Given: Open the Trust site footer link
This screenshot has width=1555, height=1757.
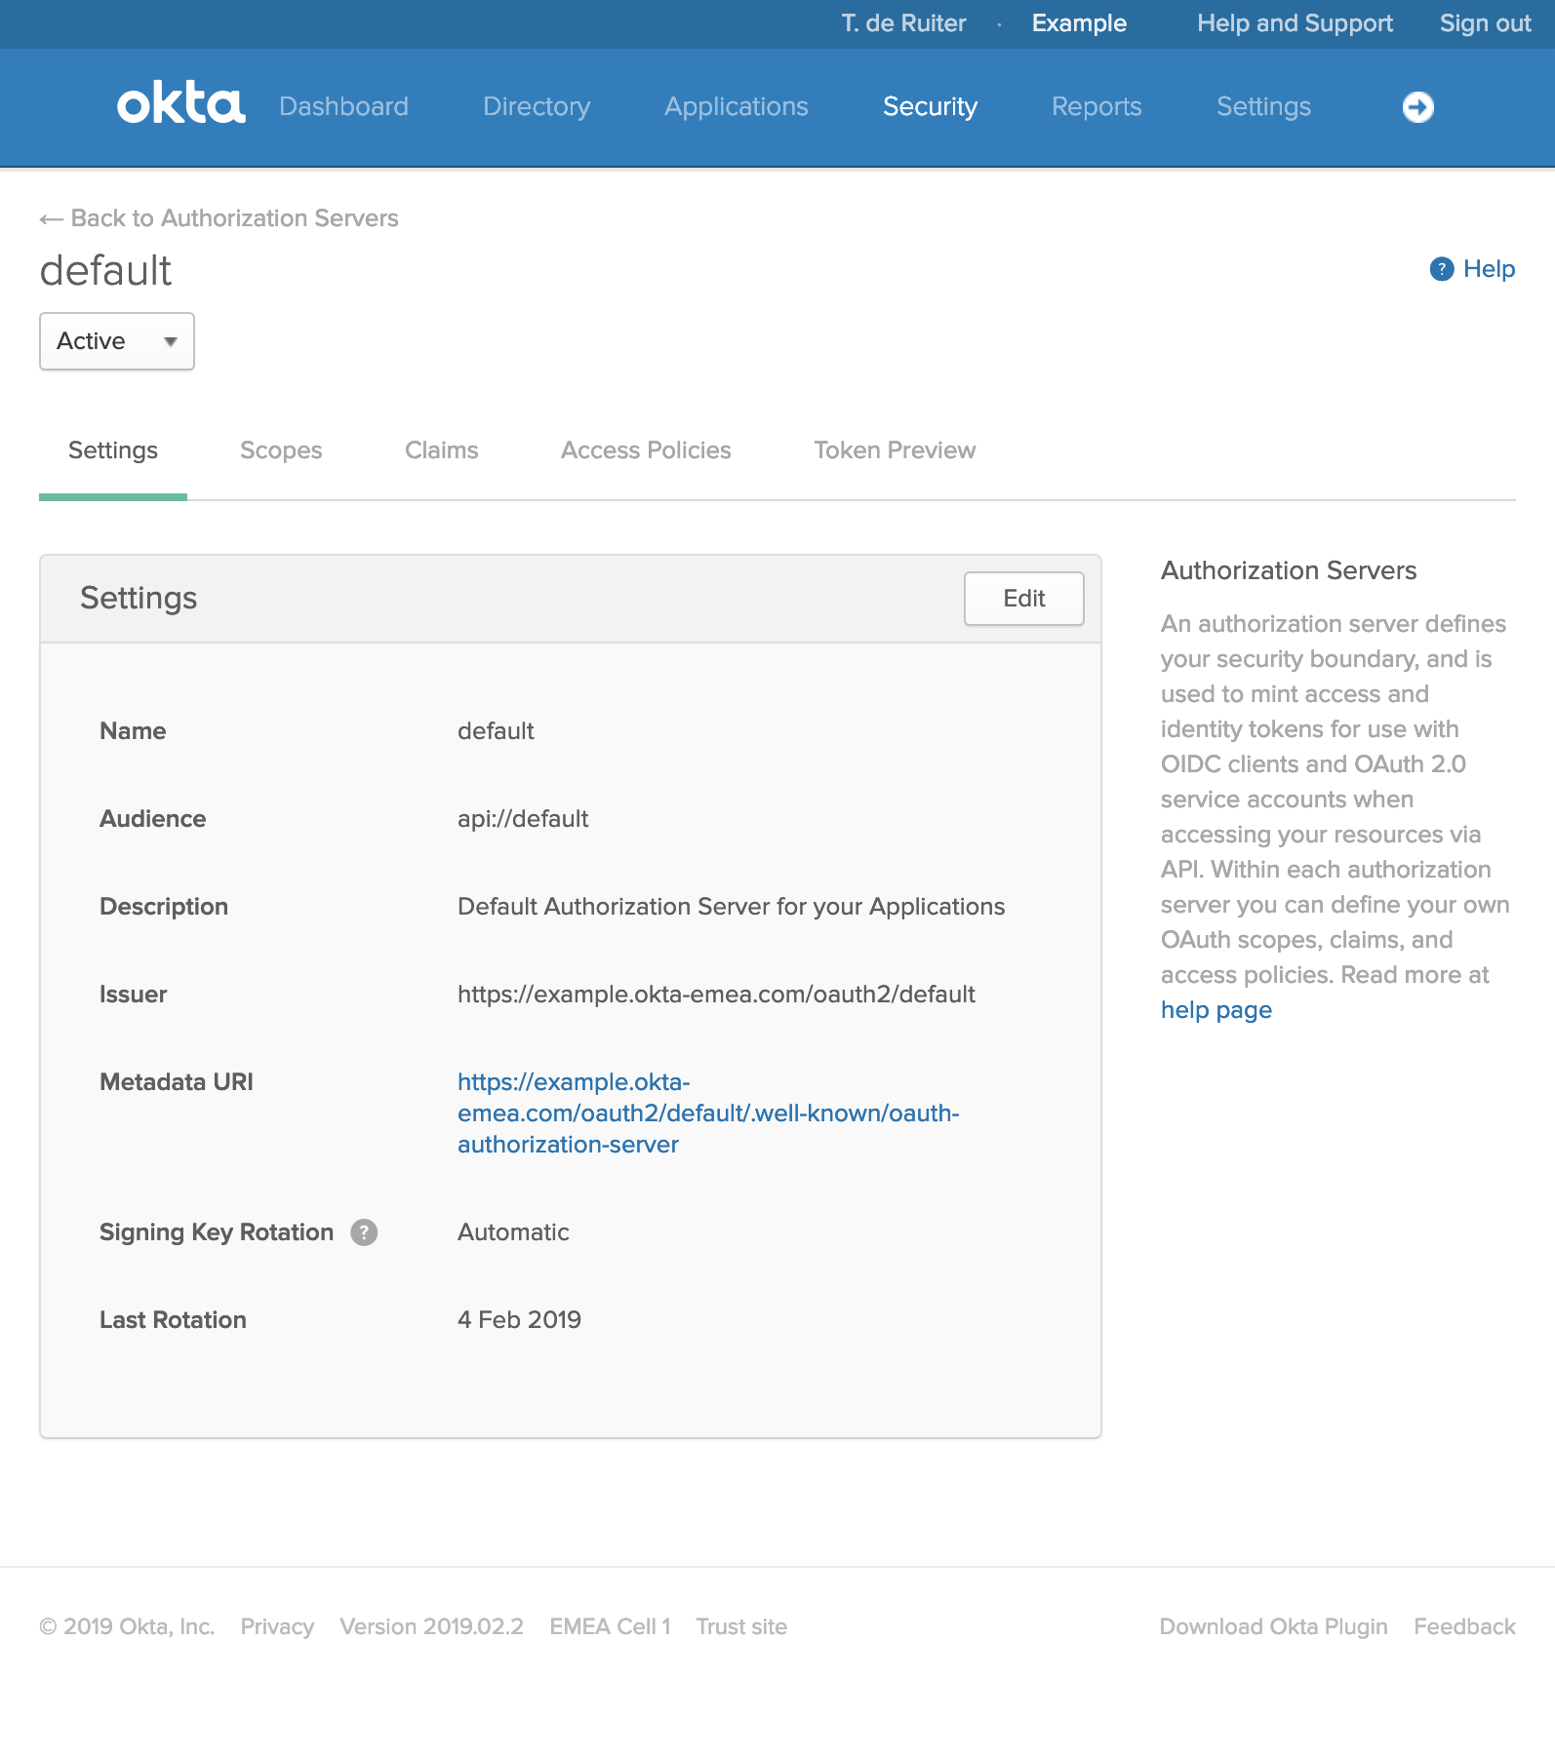Looking at the screenshot, I should pyautogui.click(x=741, y=1626).
